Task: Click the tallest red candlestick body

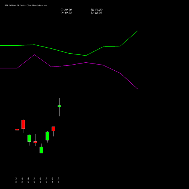Action: click(x=23, y=124)
